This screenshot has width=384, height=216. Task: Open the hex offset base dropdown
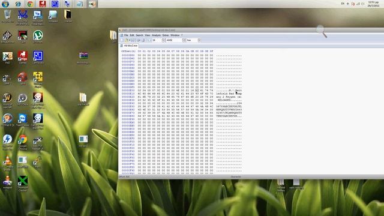click(199, 40)
